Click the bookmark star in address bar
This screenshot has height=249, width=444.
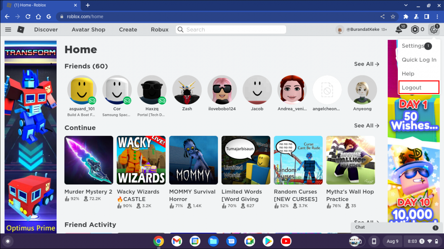pos(393,16)
